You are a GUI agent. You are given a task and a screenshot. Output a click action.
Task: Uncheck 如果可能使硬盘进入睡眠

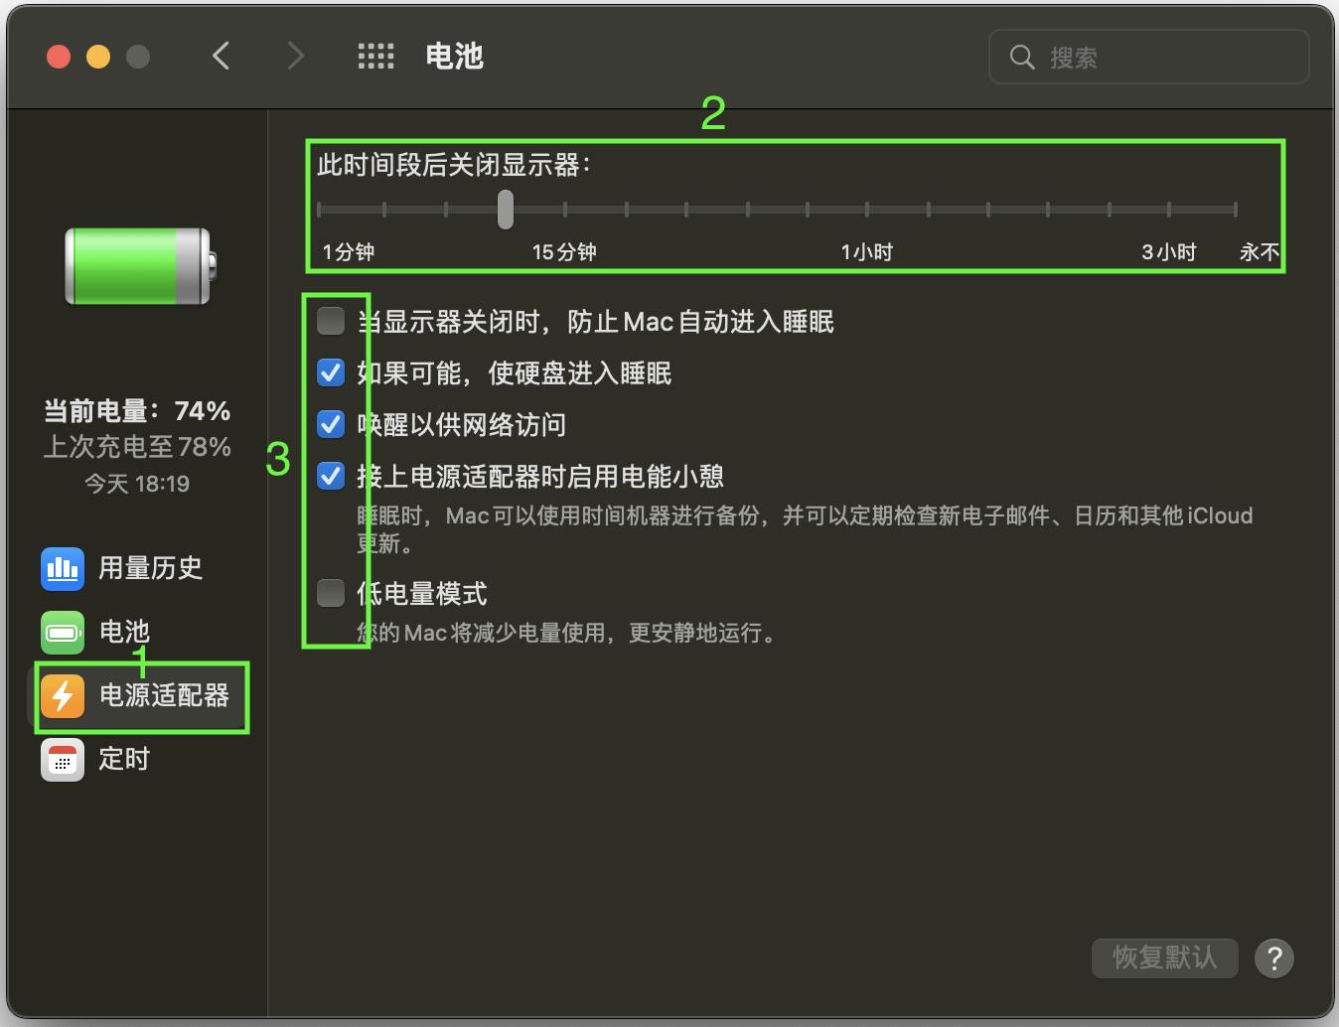click(x=330, y=372)
